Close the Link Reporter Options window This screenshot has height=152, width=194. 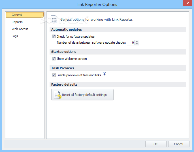pyautogui.click(x=187, y=3)
